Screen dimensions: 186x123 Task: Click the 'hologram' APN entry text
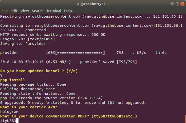tap(9, 112)
